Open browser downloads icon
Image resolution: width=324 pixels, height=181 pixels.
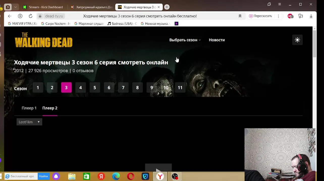pyautogui.click(x=311, y=16)
